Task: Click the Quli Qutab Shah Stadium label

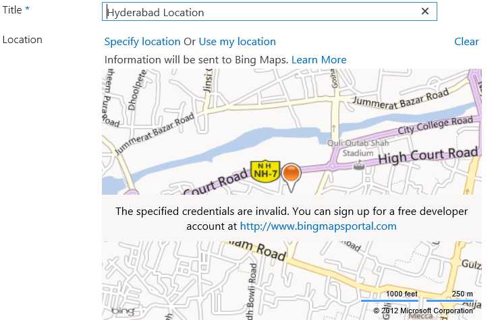Action: [358, 148]
